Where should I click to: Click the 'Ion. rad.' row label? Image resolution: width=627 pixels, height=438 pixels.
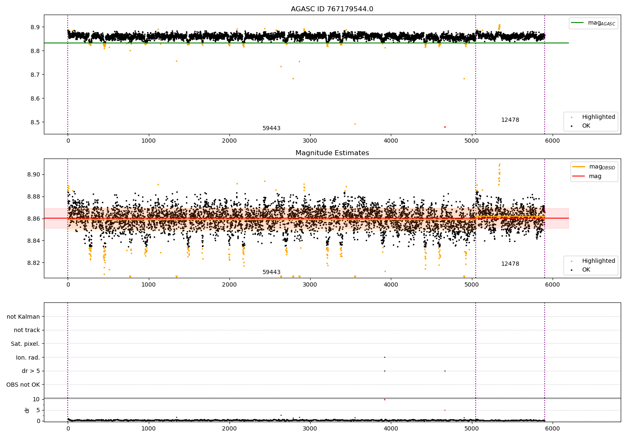[x=28, y=357]
